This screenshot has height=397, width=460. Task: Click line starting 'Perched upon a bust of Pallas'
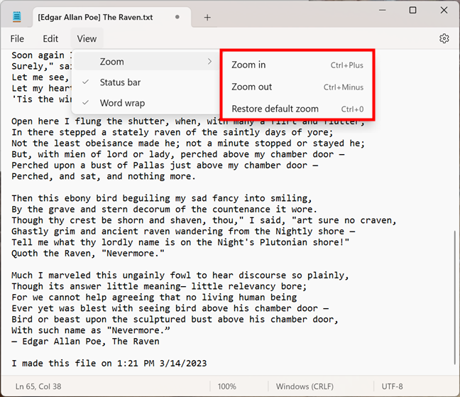pos(165,165)
